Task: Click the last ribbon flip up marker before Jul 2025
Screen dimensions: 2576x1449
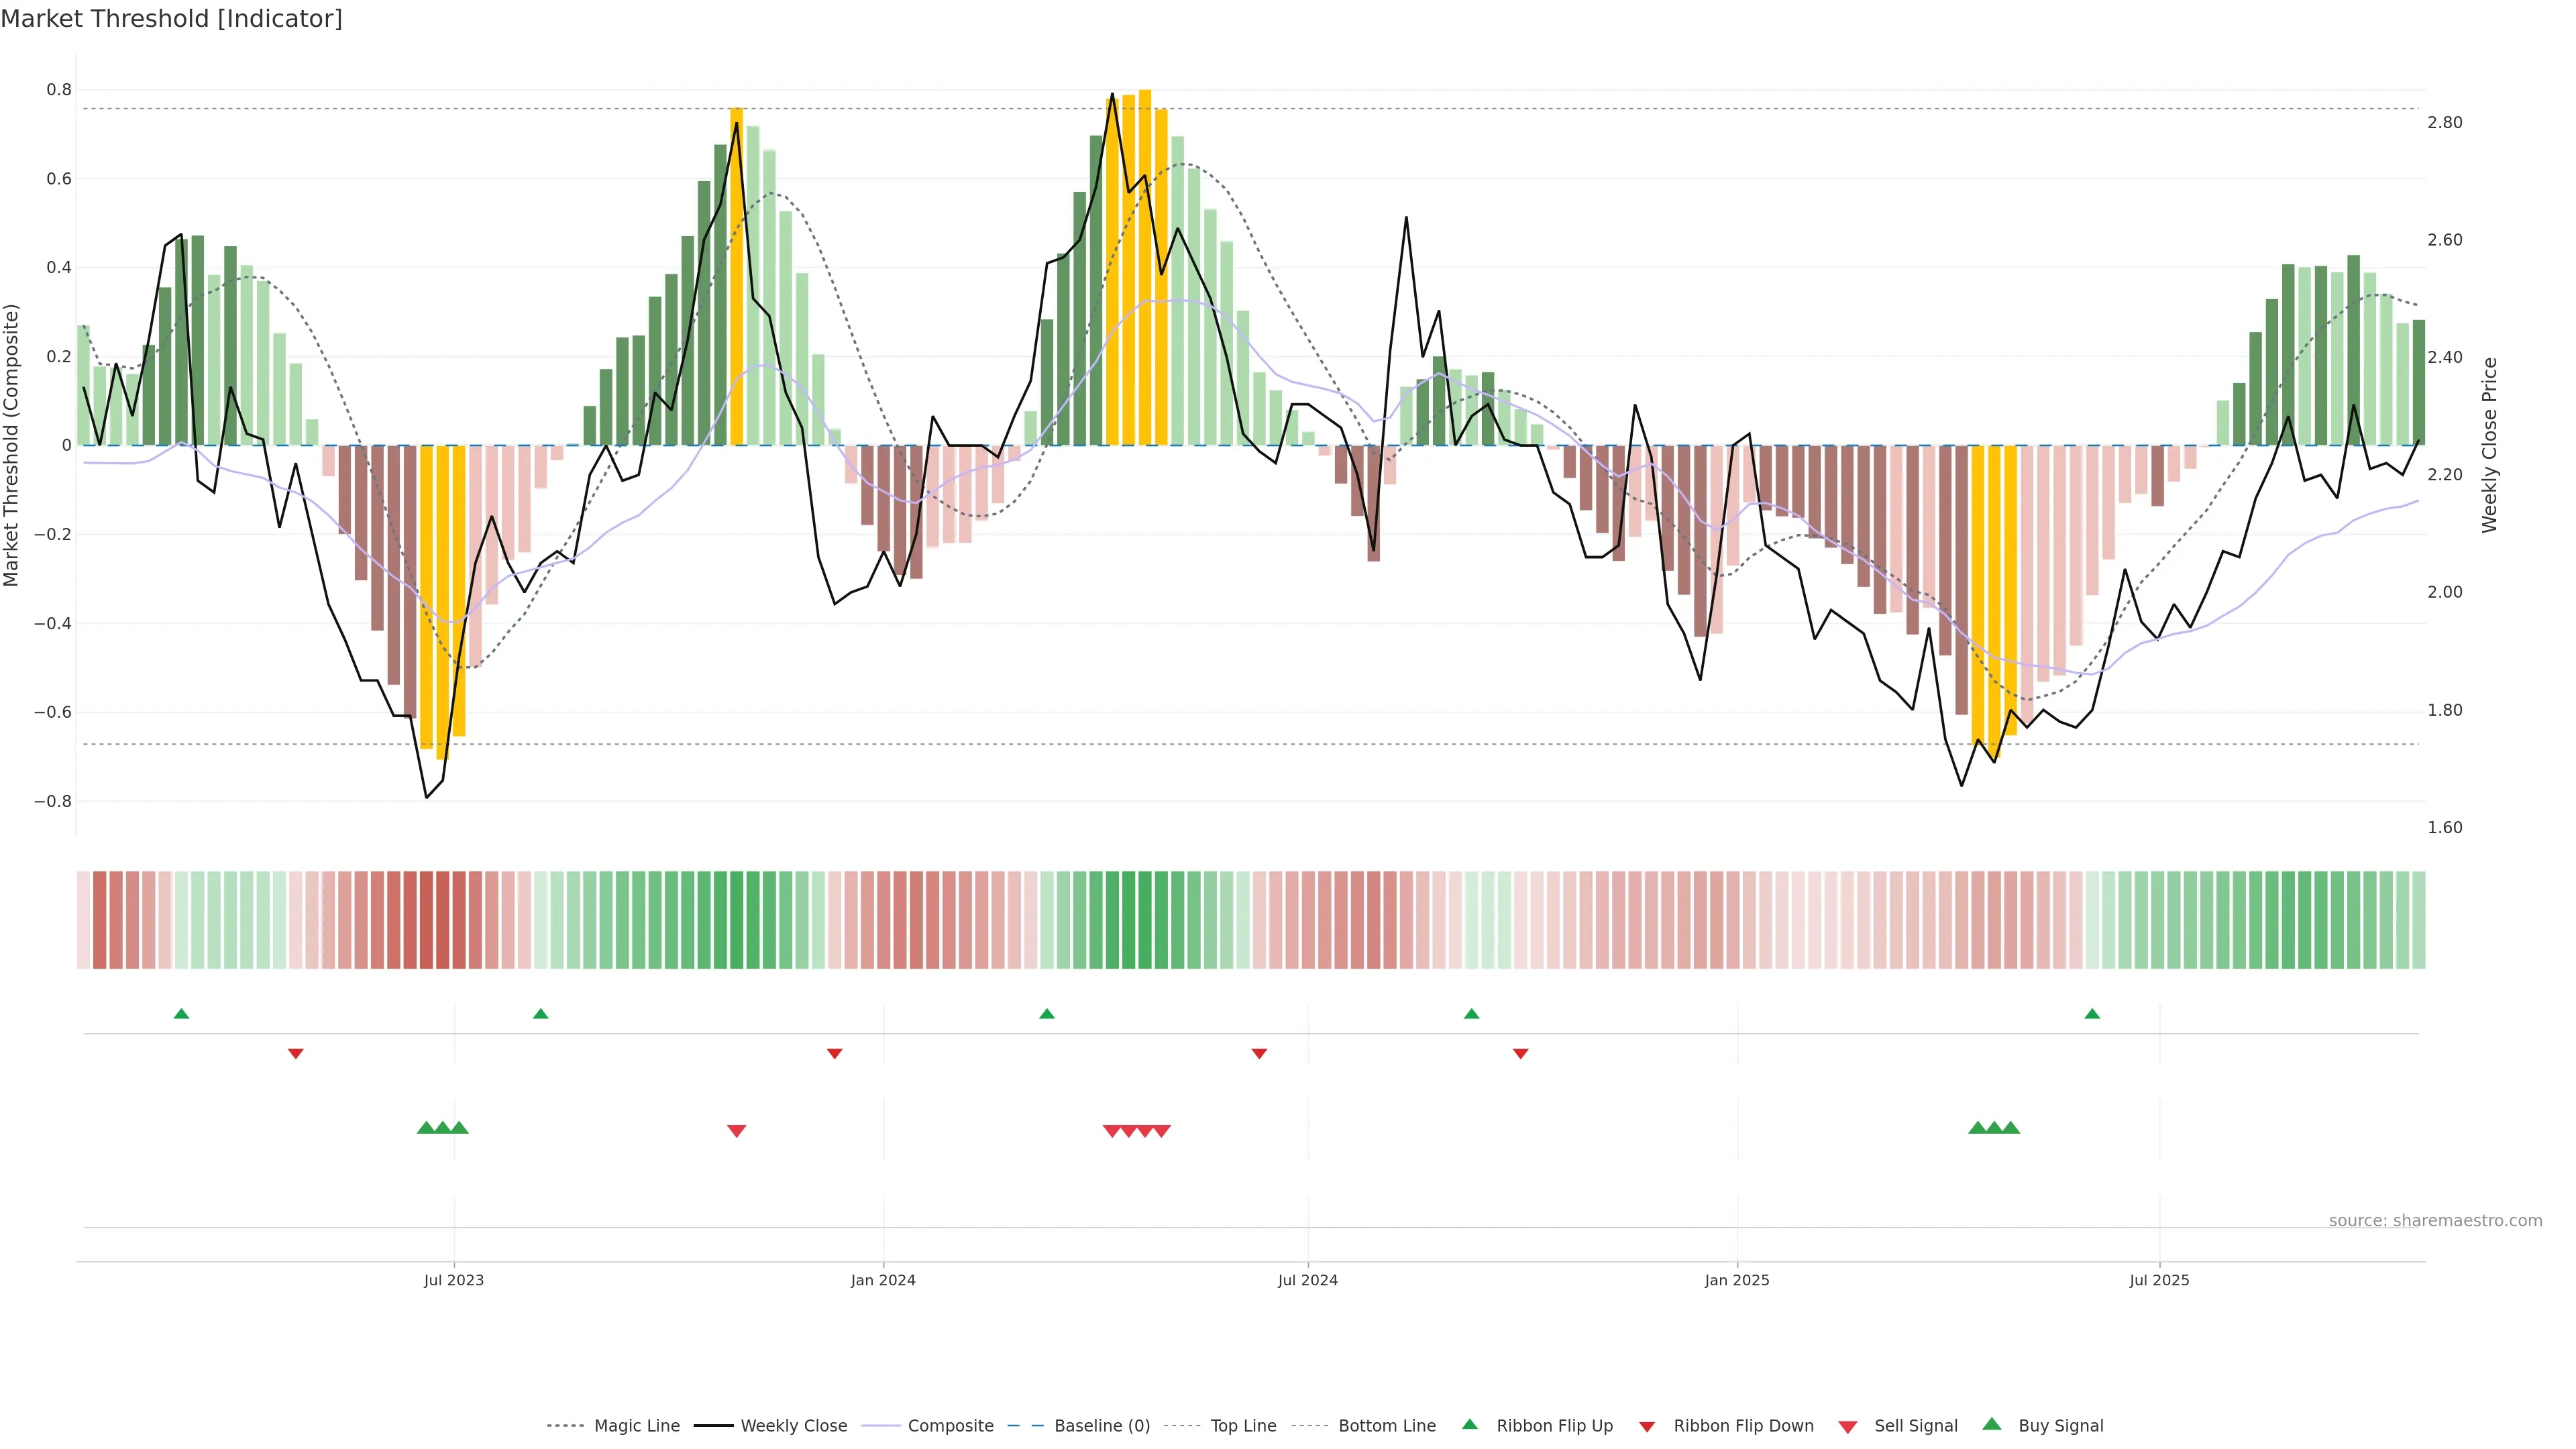Action: [x=2092, y=1014]
